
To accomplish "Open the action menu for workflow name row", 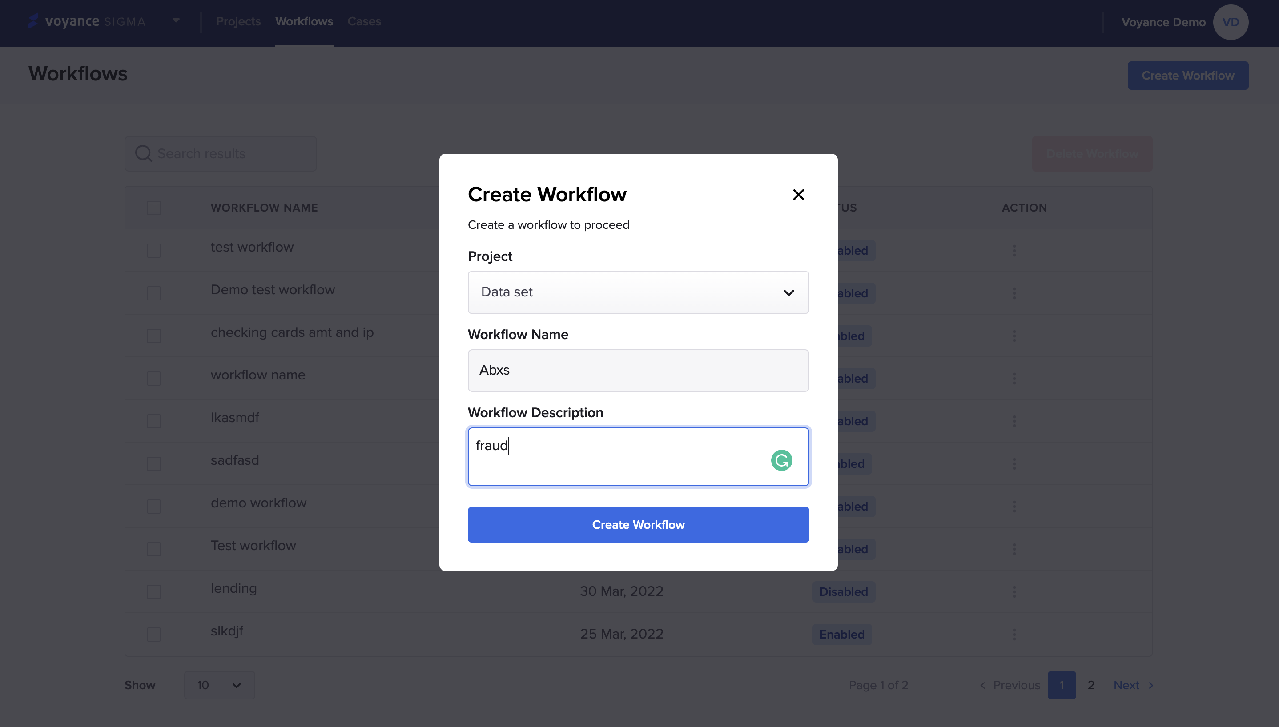I will pos(1014,379).
